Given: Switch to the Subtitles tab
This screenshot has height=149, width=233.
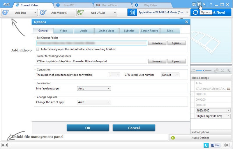Looking at the screenshot, I should coord(129,31).
